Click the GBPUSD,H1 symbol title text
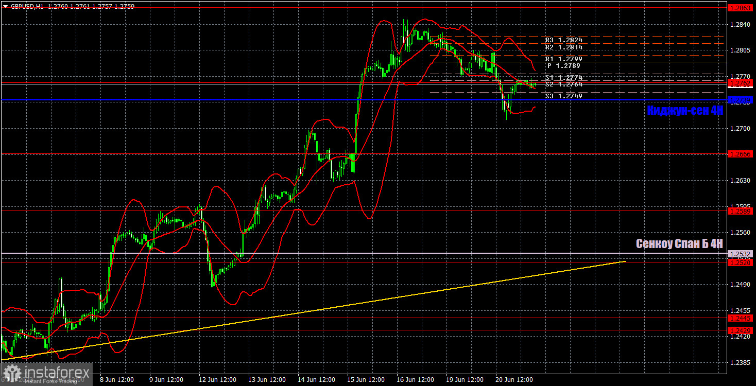Screen dimensions: 756x386 (x=27, y=7)
